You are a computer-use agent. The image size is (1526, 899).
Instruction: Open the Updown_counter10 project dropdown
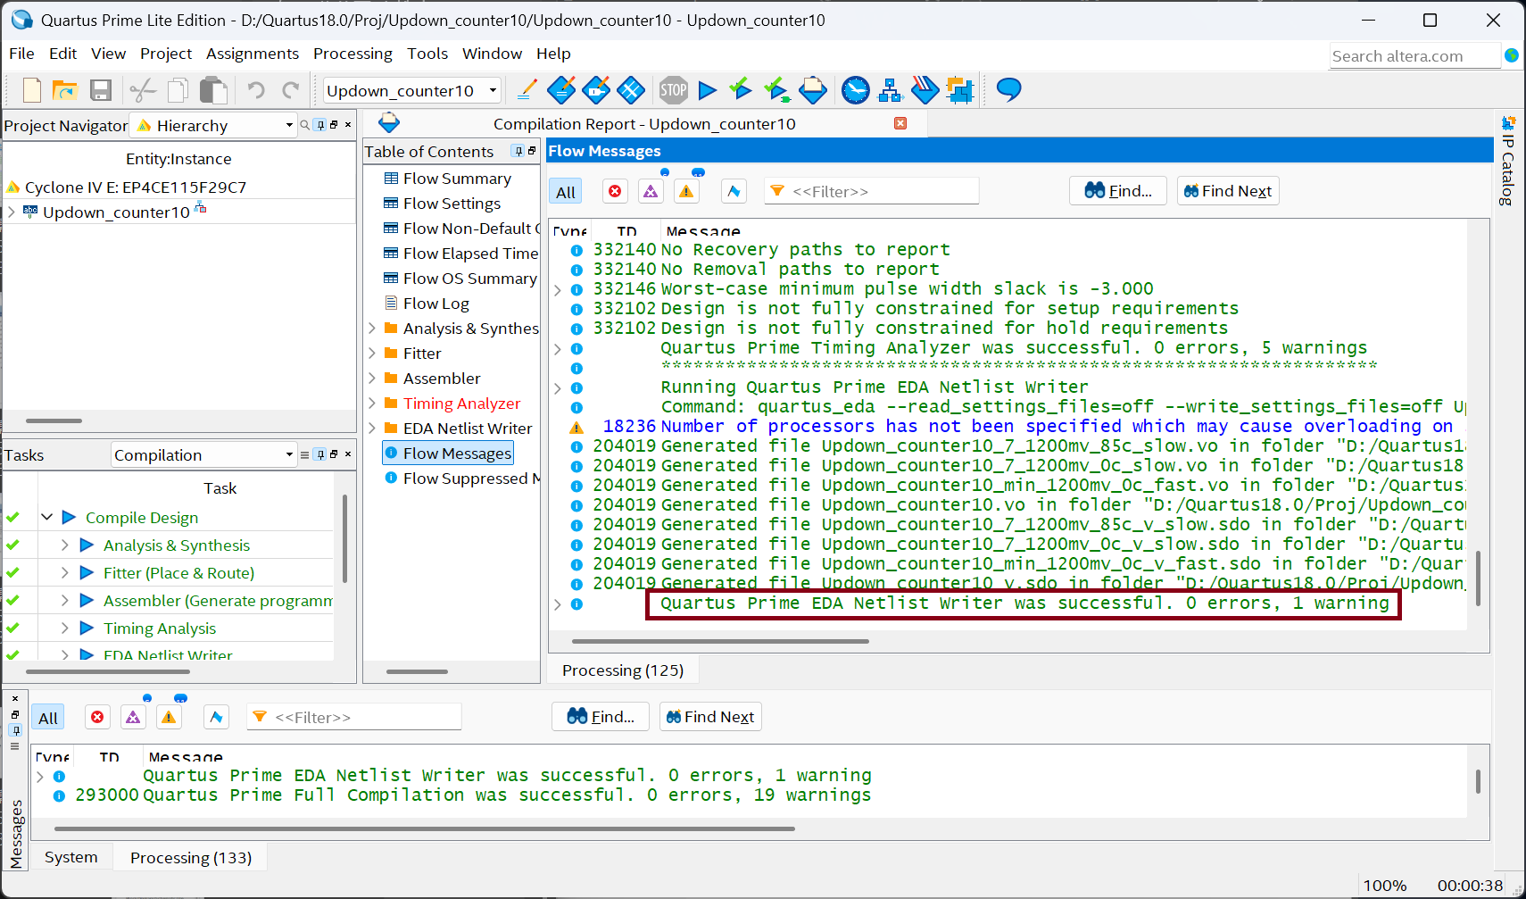pos(411,90)
